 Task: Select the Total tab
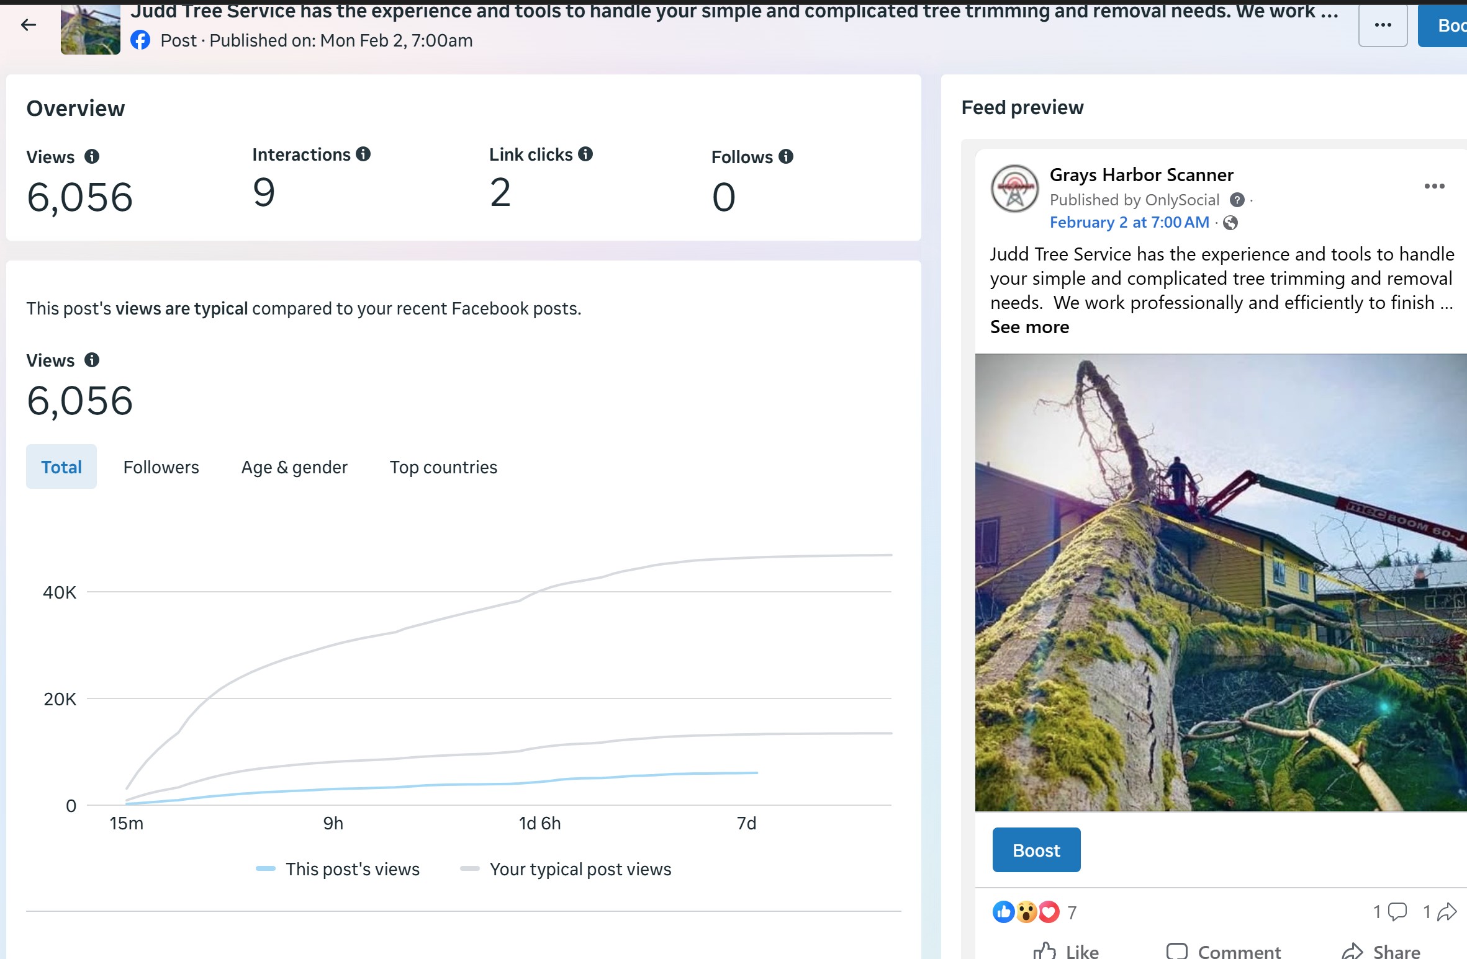pyautogui.click(x=61, y=466)
